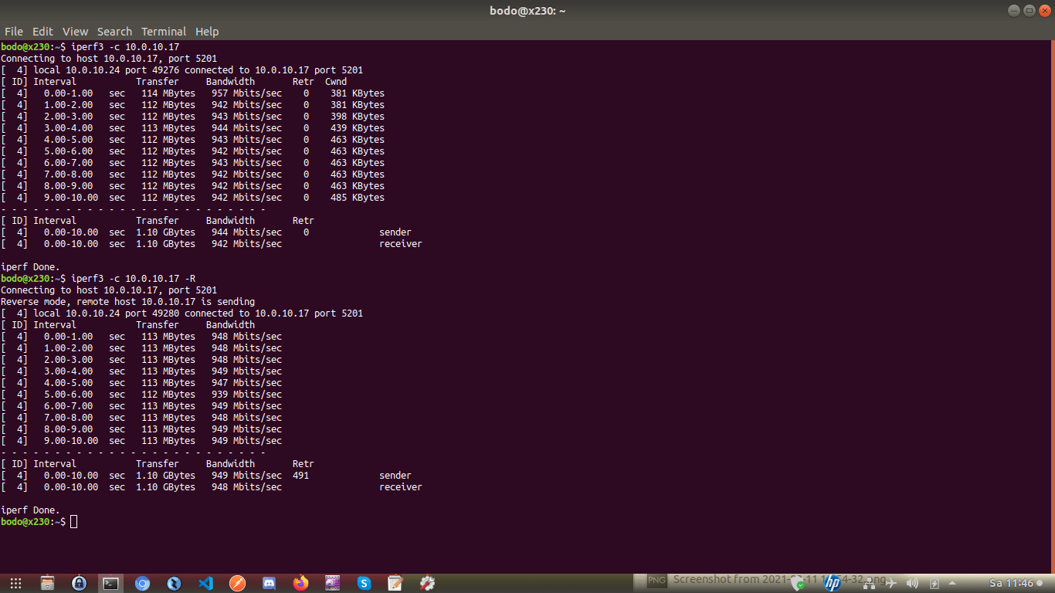Screen dimensions: 1055x593
Task: Click the 114 MBytes transfer value
Action: click(x=168, y=93)
